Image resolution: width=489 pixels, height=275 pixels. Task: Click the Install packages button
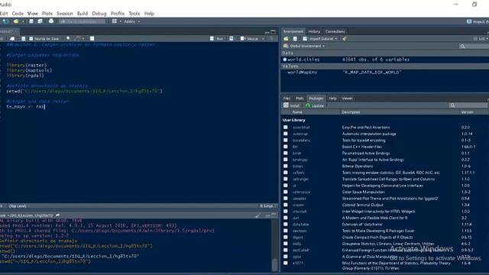tap(291, 105)
